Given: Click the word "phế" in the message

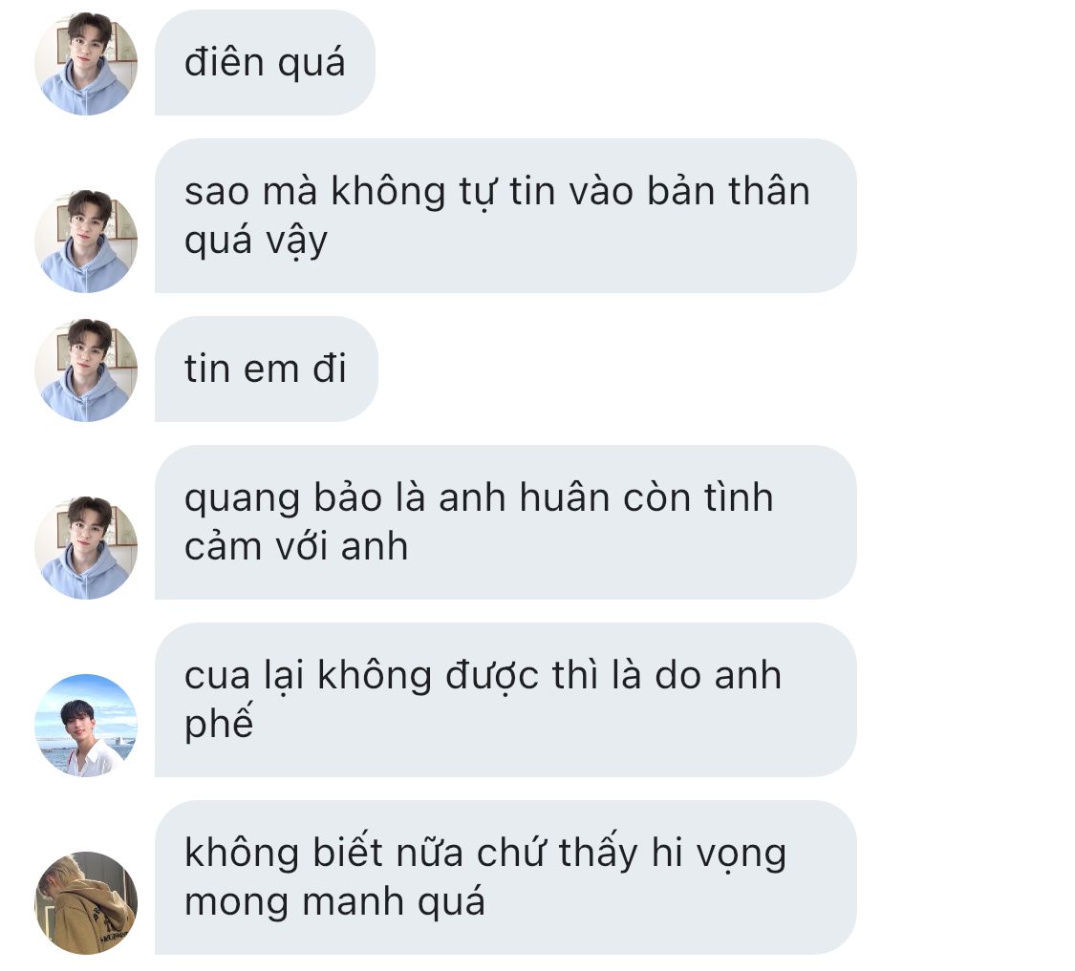Looking at the screenshot, I should pyautogui.click(x=219, y=722).
